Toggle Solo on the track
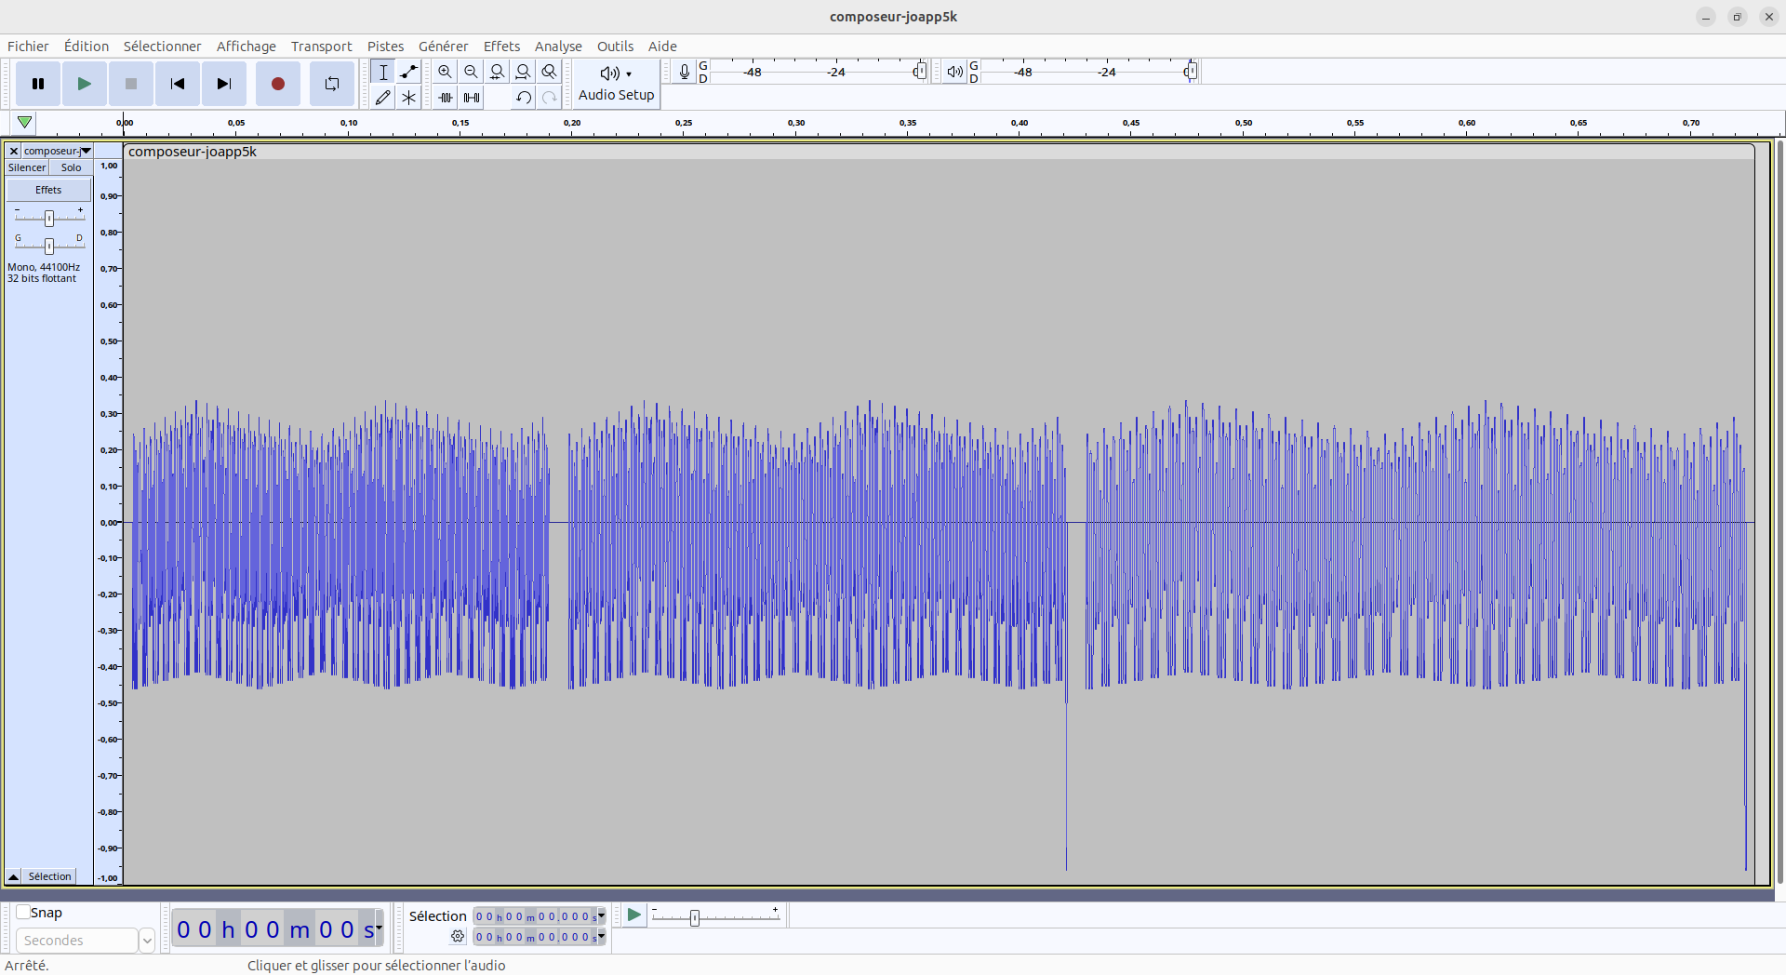Screen dimensions: 1786x975 (x=71, y=167)
